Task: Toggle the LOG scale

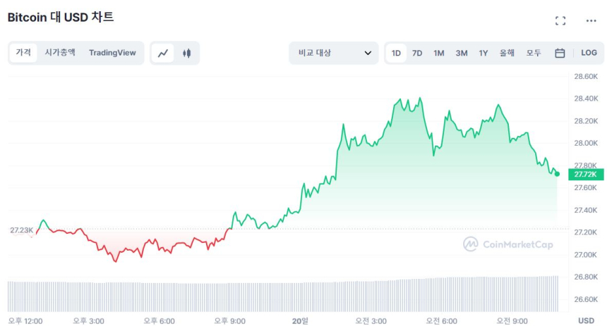Action: 589,53
